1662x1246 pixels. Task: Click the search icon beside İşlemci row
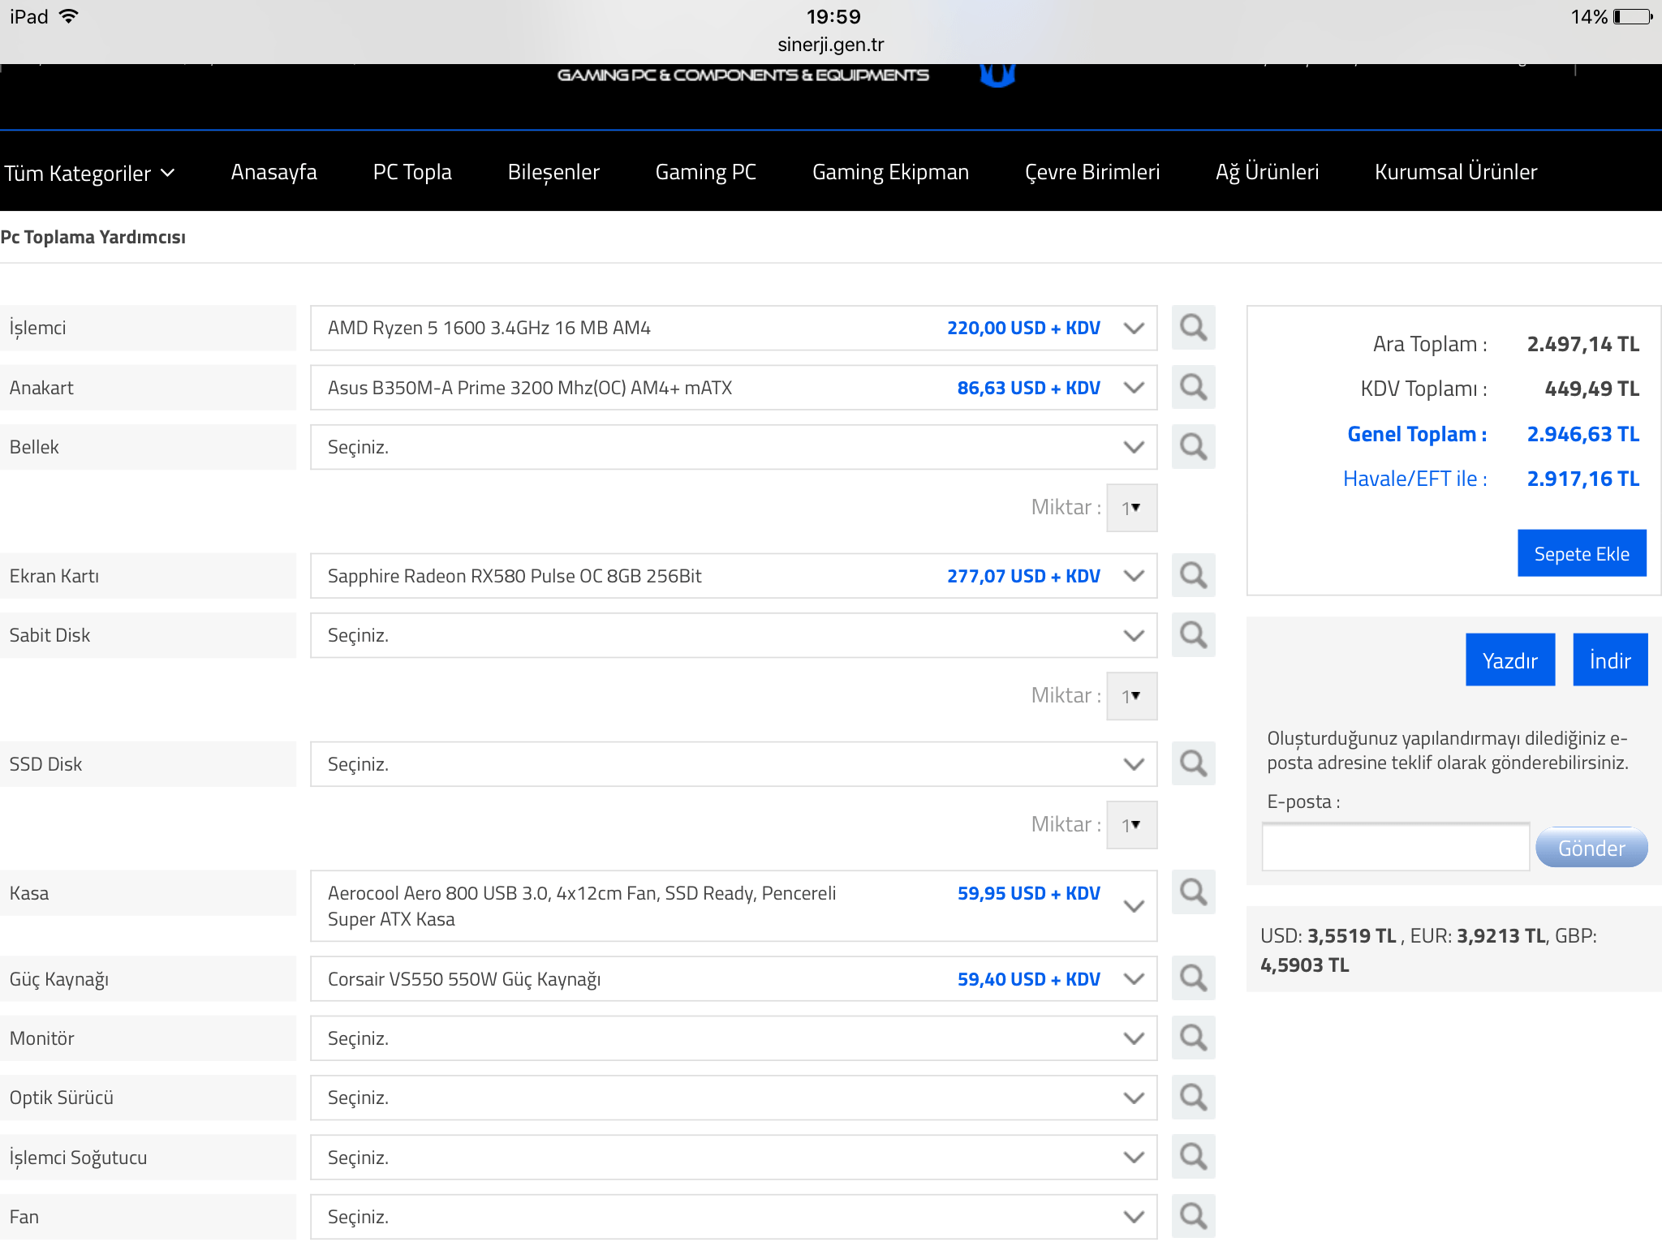(1193, 328)
